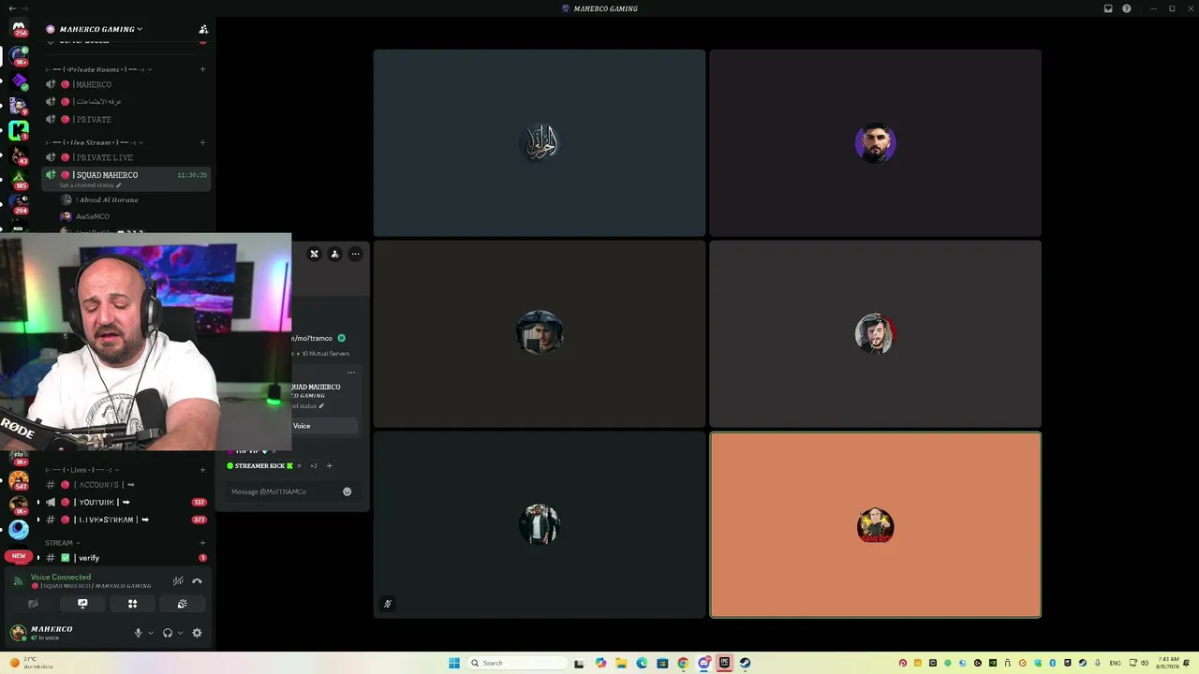The height and width of the screenshot is (674, 1199).
Task: Create channel in Private Rooms category
Action: tap(202, 69)
